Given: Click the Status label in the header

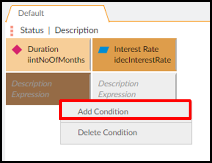Looking at the screenshot, I should point(32,30).
